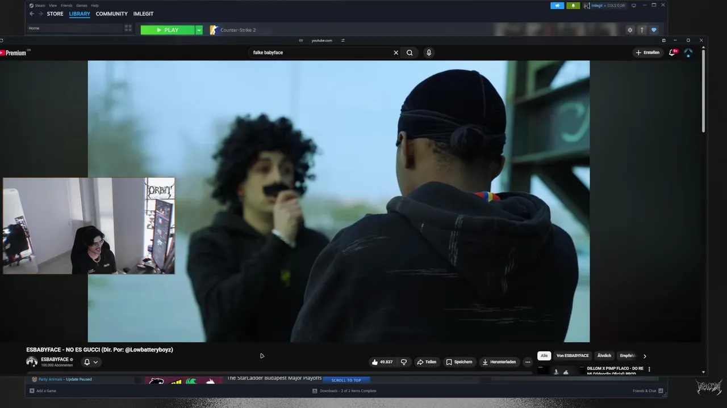Image resolution: width=727 pixels, height=408 pixels.
Task: Go to the Steam STORE tab
Action: [x=55, y=14]
